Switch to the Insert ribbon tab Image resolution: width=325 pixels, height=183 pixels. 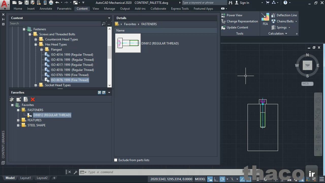(x=31, y=8)
